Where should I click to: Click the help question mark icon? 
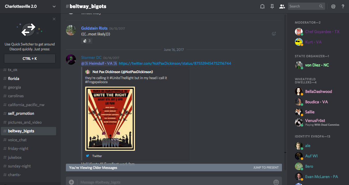(x=343, y=6)
